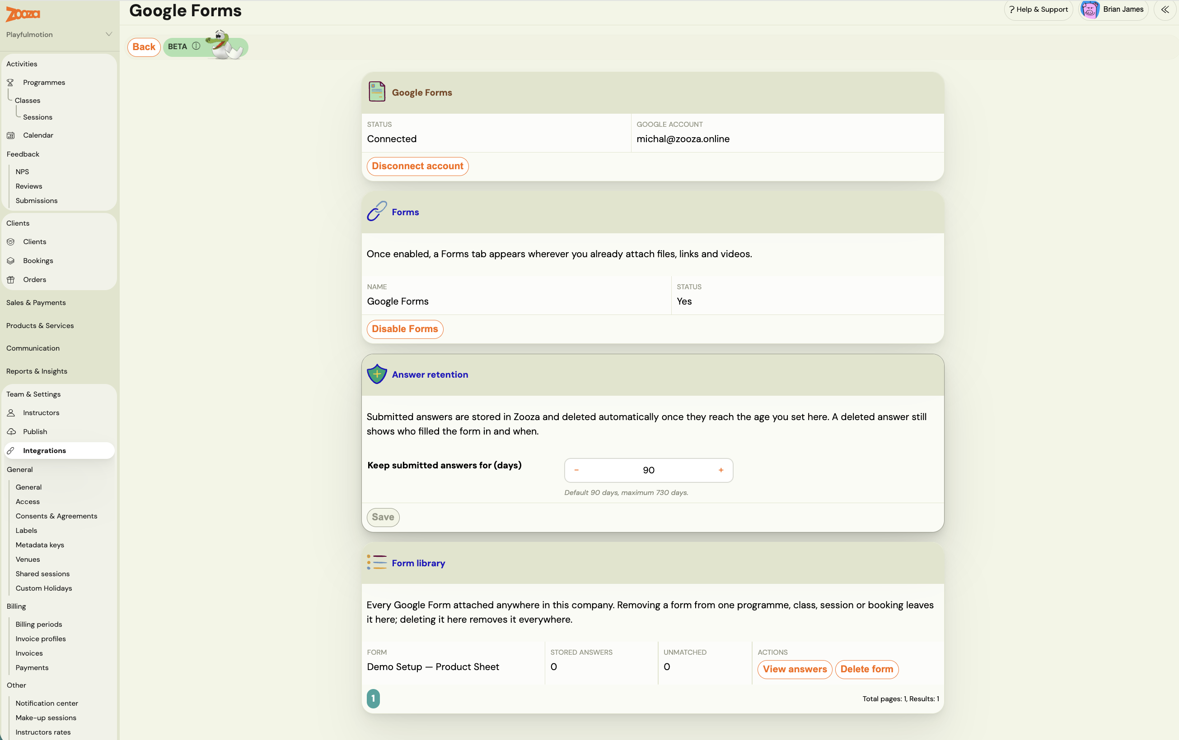The width and height of the screenshot is (1179, 740).
Task: Collapse the Activities section header
Action: click(22, 64)
